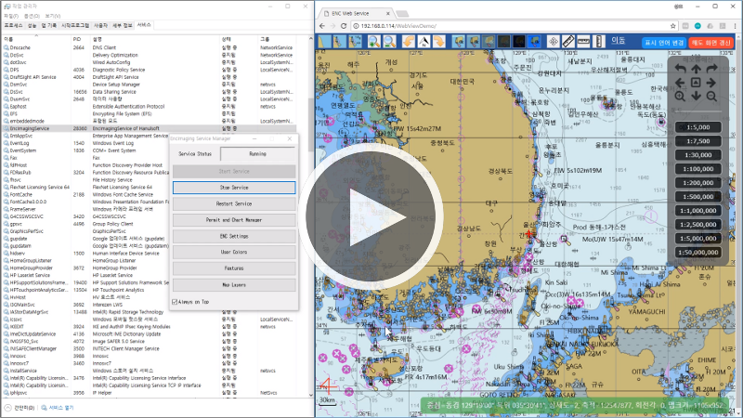Open ENC Settings
Viewport: 743px width, 418px height.
[x=234, y=236]
